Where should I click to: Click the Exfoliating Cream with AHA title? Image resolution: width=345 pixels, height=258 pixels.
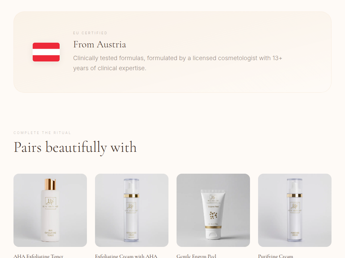pyautogui.click(x=126, y=256)
